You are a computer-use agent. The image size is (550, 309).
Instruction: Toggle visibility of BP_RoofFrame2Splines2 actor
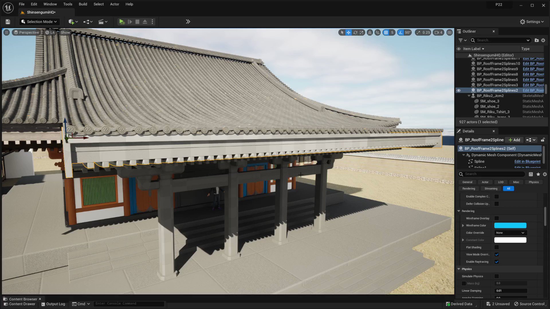[x=459, y=90]
